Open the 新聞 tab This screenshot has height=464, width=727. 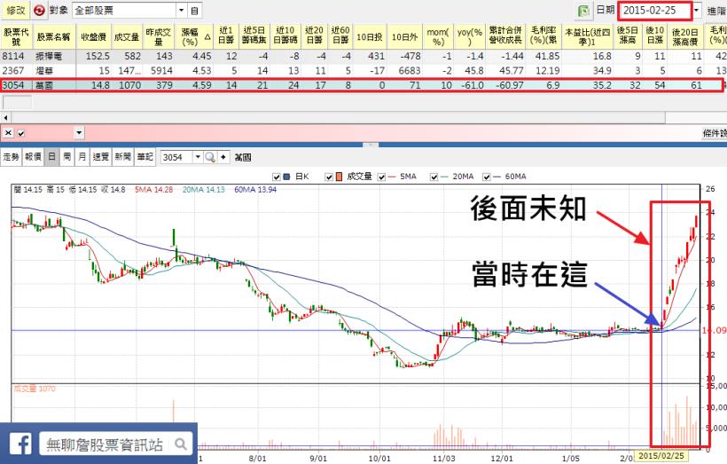pyautogui.click(x=123, y=157)
